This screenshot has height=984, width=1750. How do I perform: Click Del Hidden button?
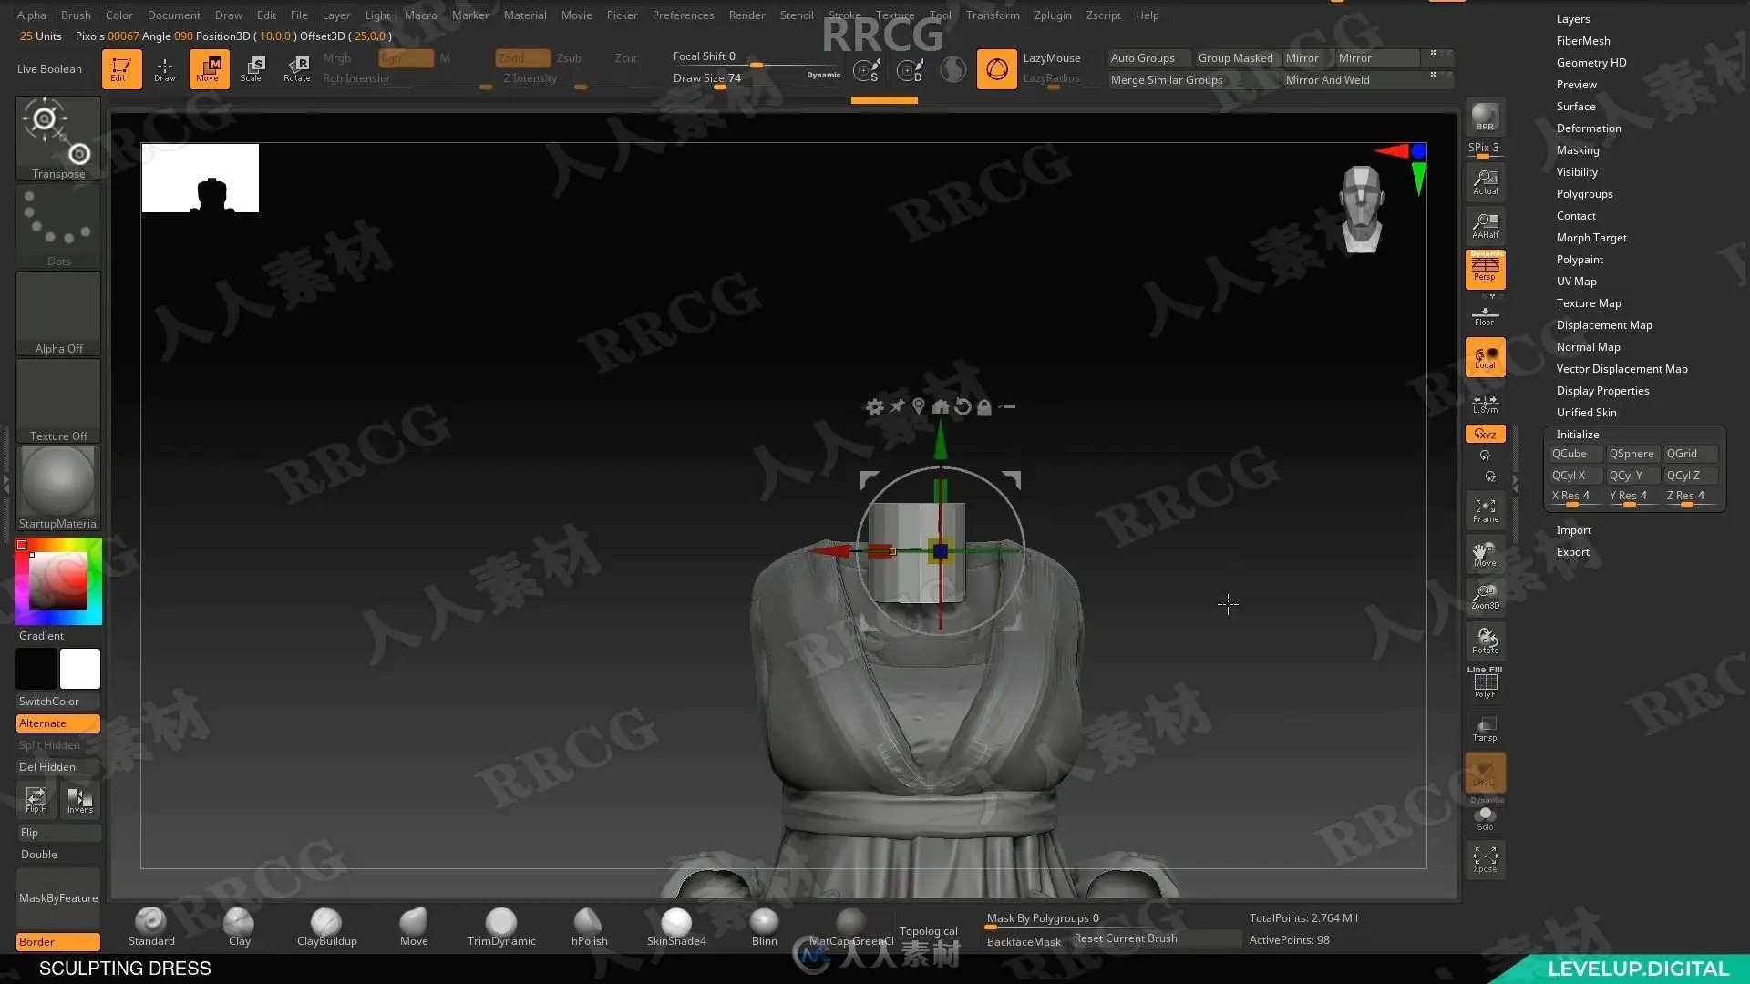(58, 767)
